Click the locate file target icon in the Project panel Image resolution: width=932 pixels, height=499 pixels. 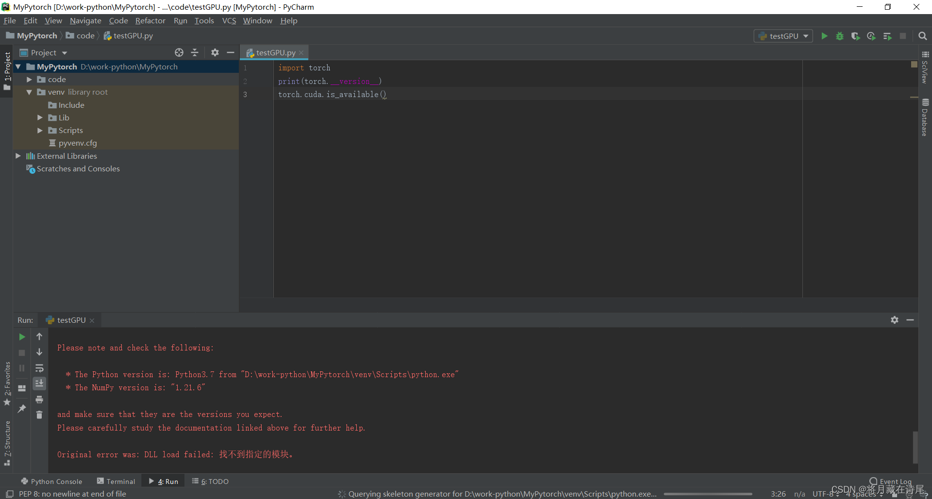point(179,52)
